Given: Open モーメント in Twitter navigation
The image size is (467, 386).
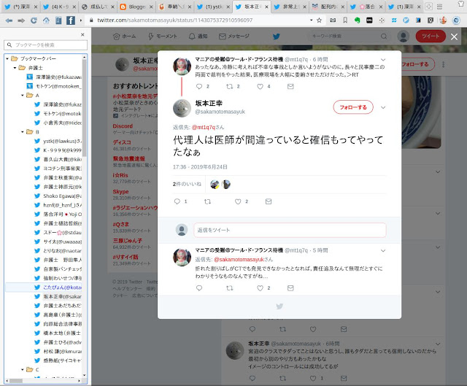Looking at the screenshot, I should coord(163,36).
